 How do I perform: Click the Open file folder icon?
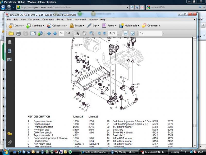click(11, 33)
